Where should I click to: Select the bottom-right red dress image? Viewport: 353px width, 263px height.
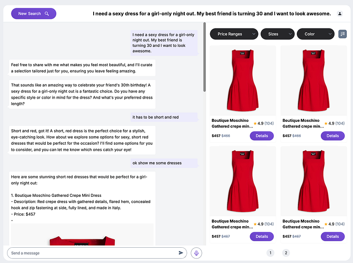[313, 181]
